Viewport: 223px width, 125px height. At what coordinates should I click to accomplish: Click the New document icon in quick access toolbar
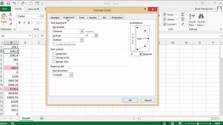pyautogui.click(x=31, y=3)
